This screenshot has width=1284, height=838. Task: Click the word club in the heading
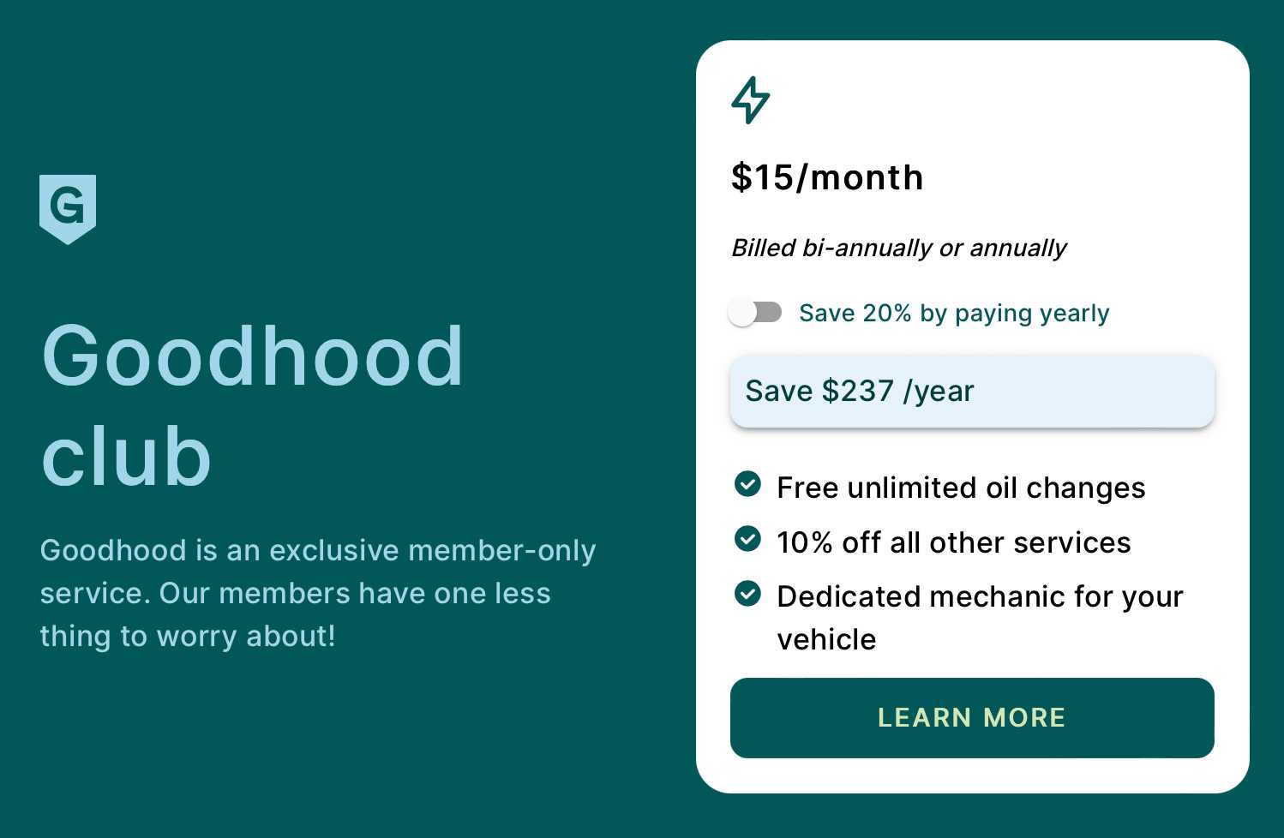pos(126,456)
